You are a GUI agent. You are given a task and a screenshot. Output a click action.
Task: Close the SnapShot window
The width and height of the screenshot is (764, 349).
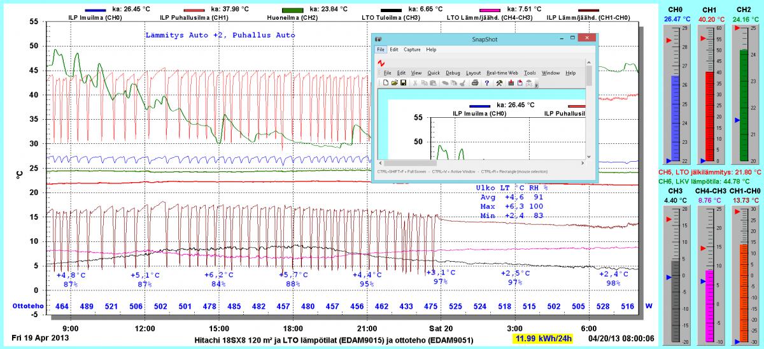coord(586,39)
